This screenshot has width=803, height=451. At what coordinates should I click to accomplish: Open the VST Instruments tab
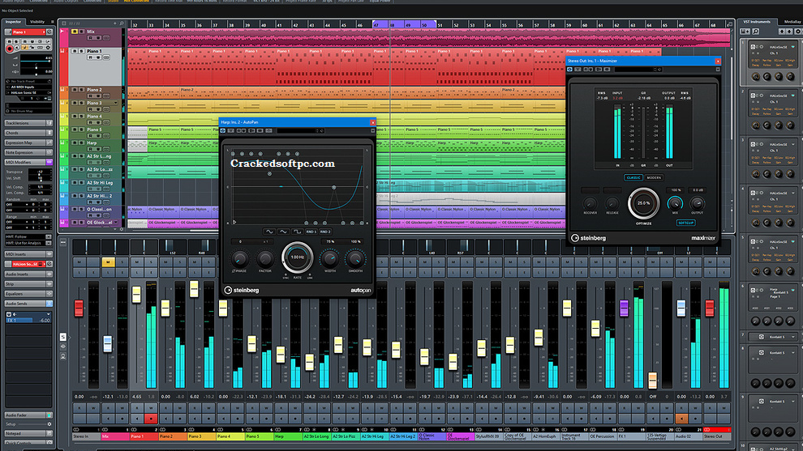coord(757,22)
